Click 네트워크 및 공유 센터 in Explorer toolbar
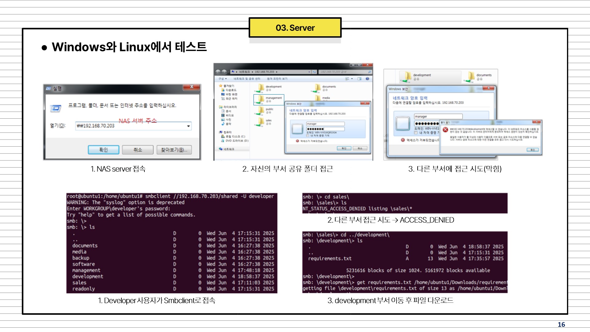This screenshot has height=332, width=590. (x=247, y=79)
